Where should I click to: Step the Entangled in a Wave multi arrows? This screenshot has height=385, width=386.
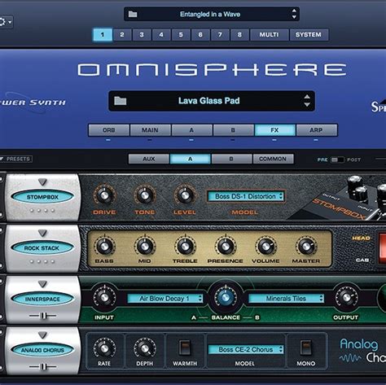(294, 14)
